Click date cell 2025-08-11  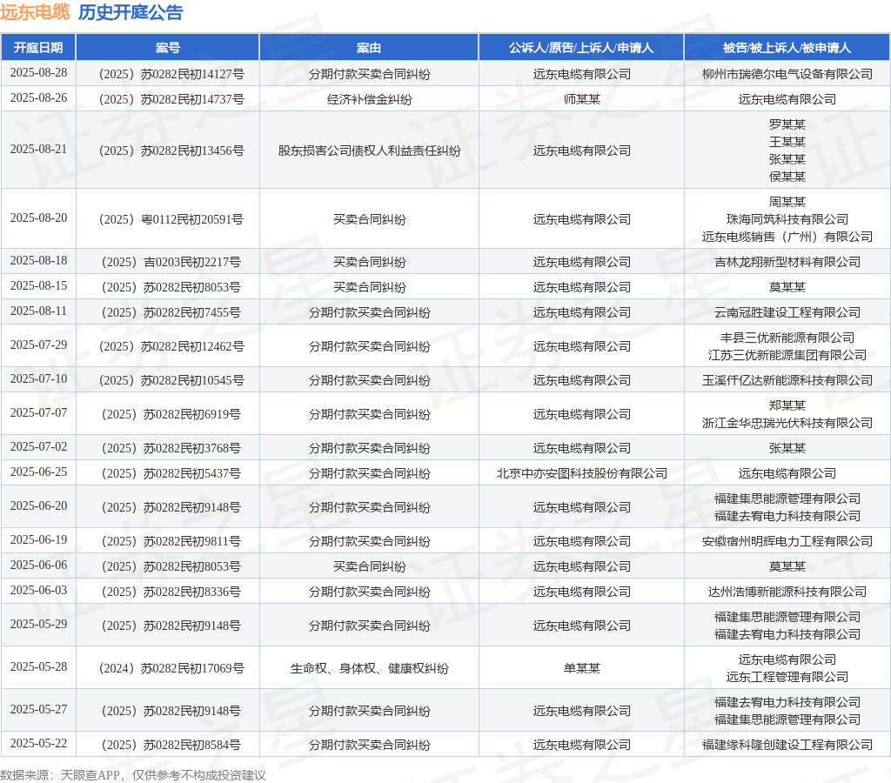pos(38,311)
